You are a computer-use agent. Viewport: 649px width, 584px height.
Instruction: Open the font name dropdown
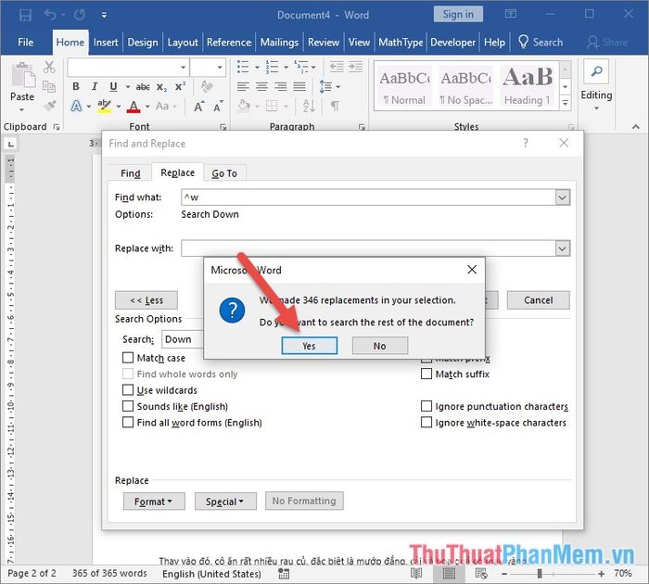pos(183,67)
